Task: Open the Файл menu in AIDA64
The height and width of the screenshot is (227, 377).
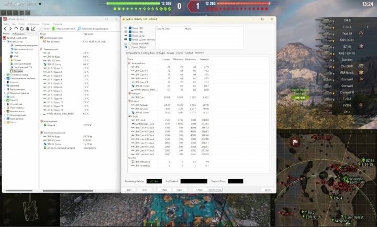Action: tap(6, 24)
